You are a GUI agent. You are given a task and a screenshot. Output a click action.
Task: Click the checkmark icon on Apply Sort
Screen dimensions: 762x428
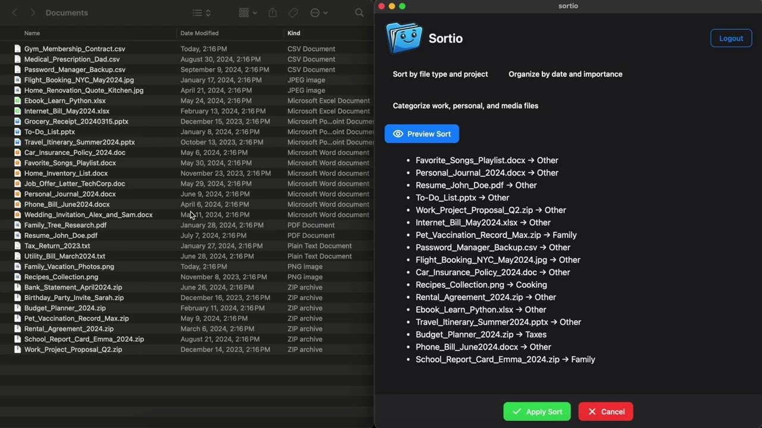[517, 411]
